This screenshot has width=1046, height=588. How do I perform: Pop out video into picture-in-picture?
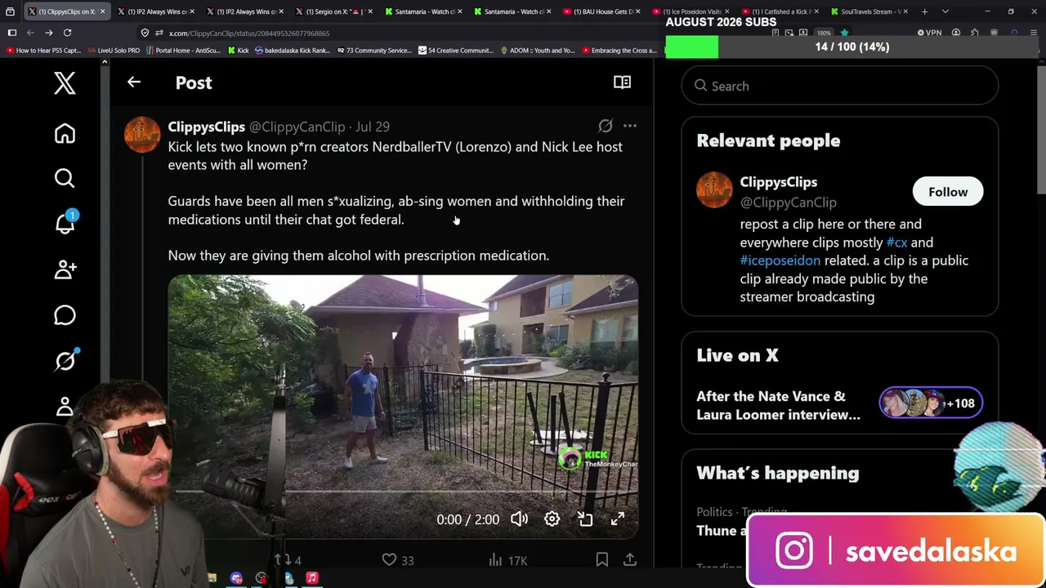coord(585,519)
